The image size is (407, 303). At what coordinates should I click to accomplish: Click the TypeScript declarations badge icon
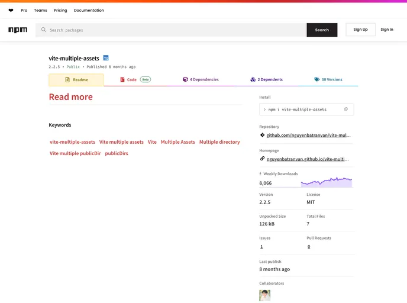pos(106,58)
